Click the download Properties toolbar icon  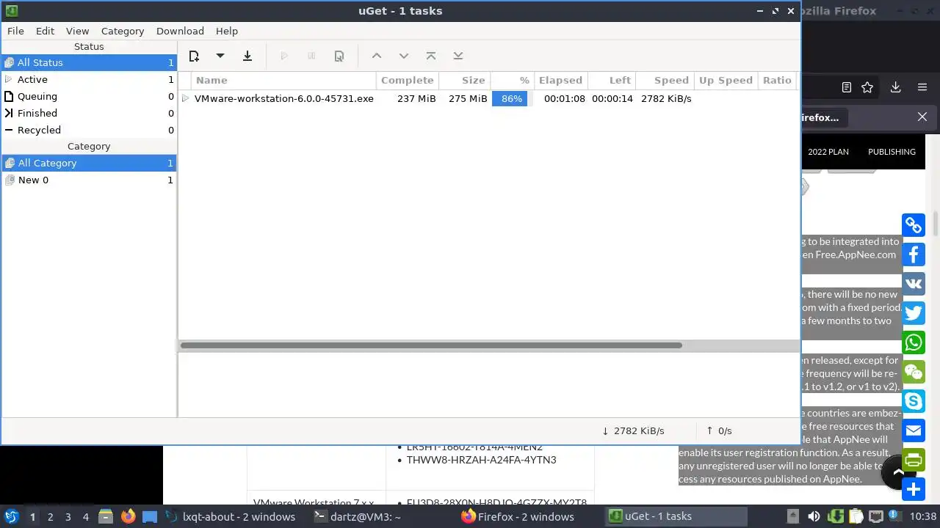(x=339, y=56)
